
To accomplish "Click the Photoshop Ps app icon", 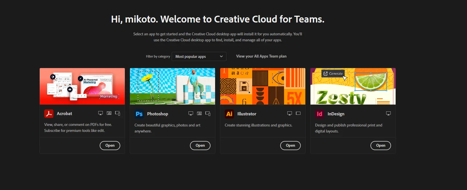I will coord(139,114).
